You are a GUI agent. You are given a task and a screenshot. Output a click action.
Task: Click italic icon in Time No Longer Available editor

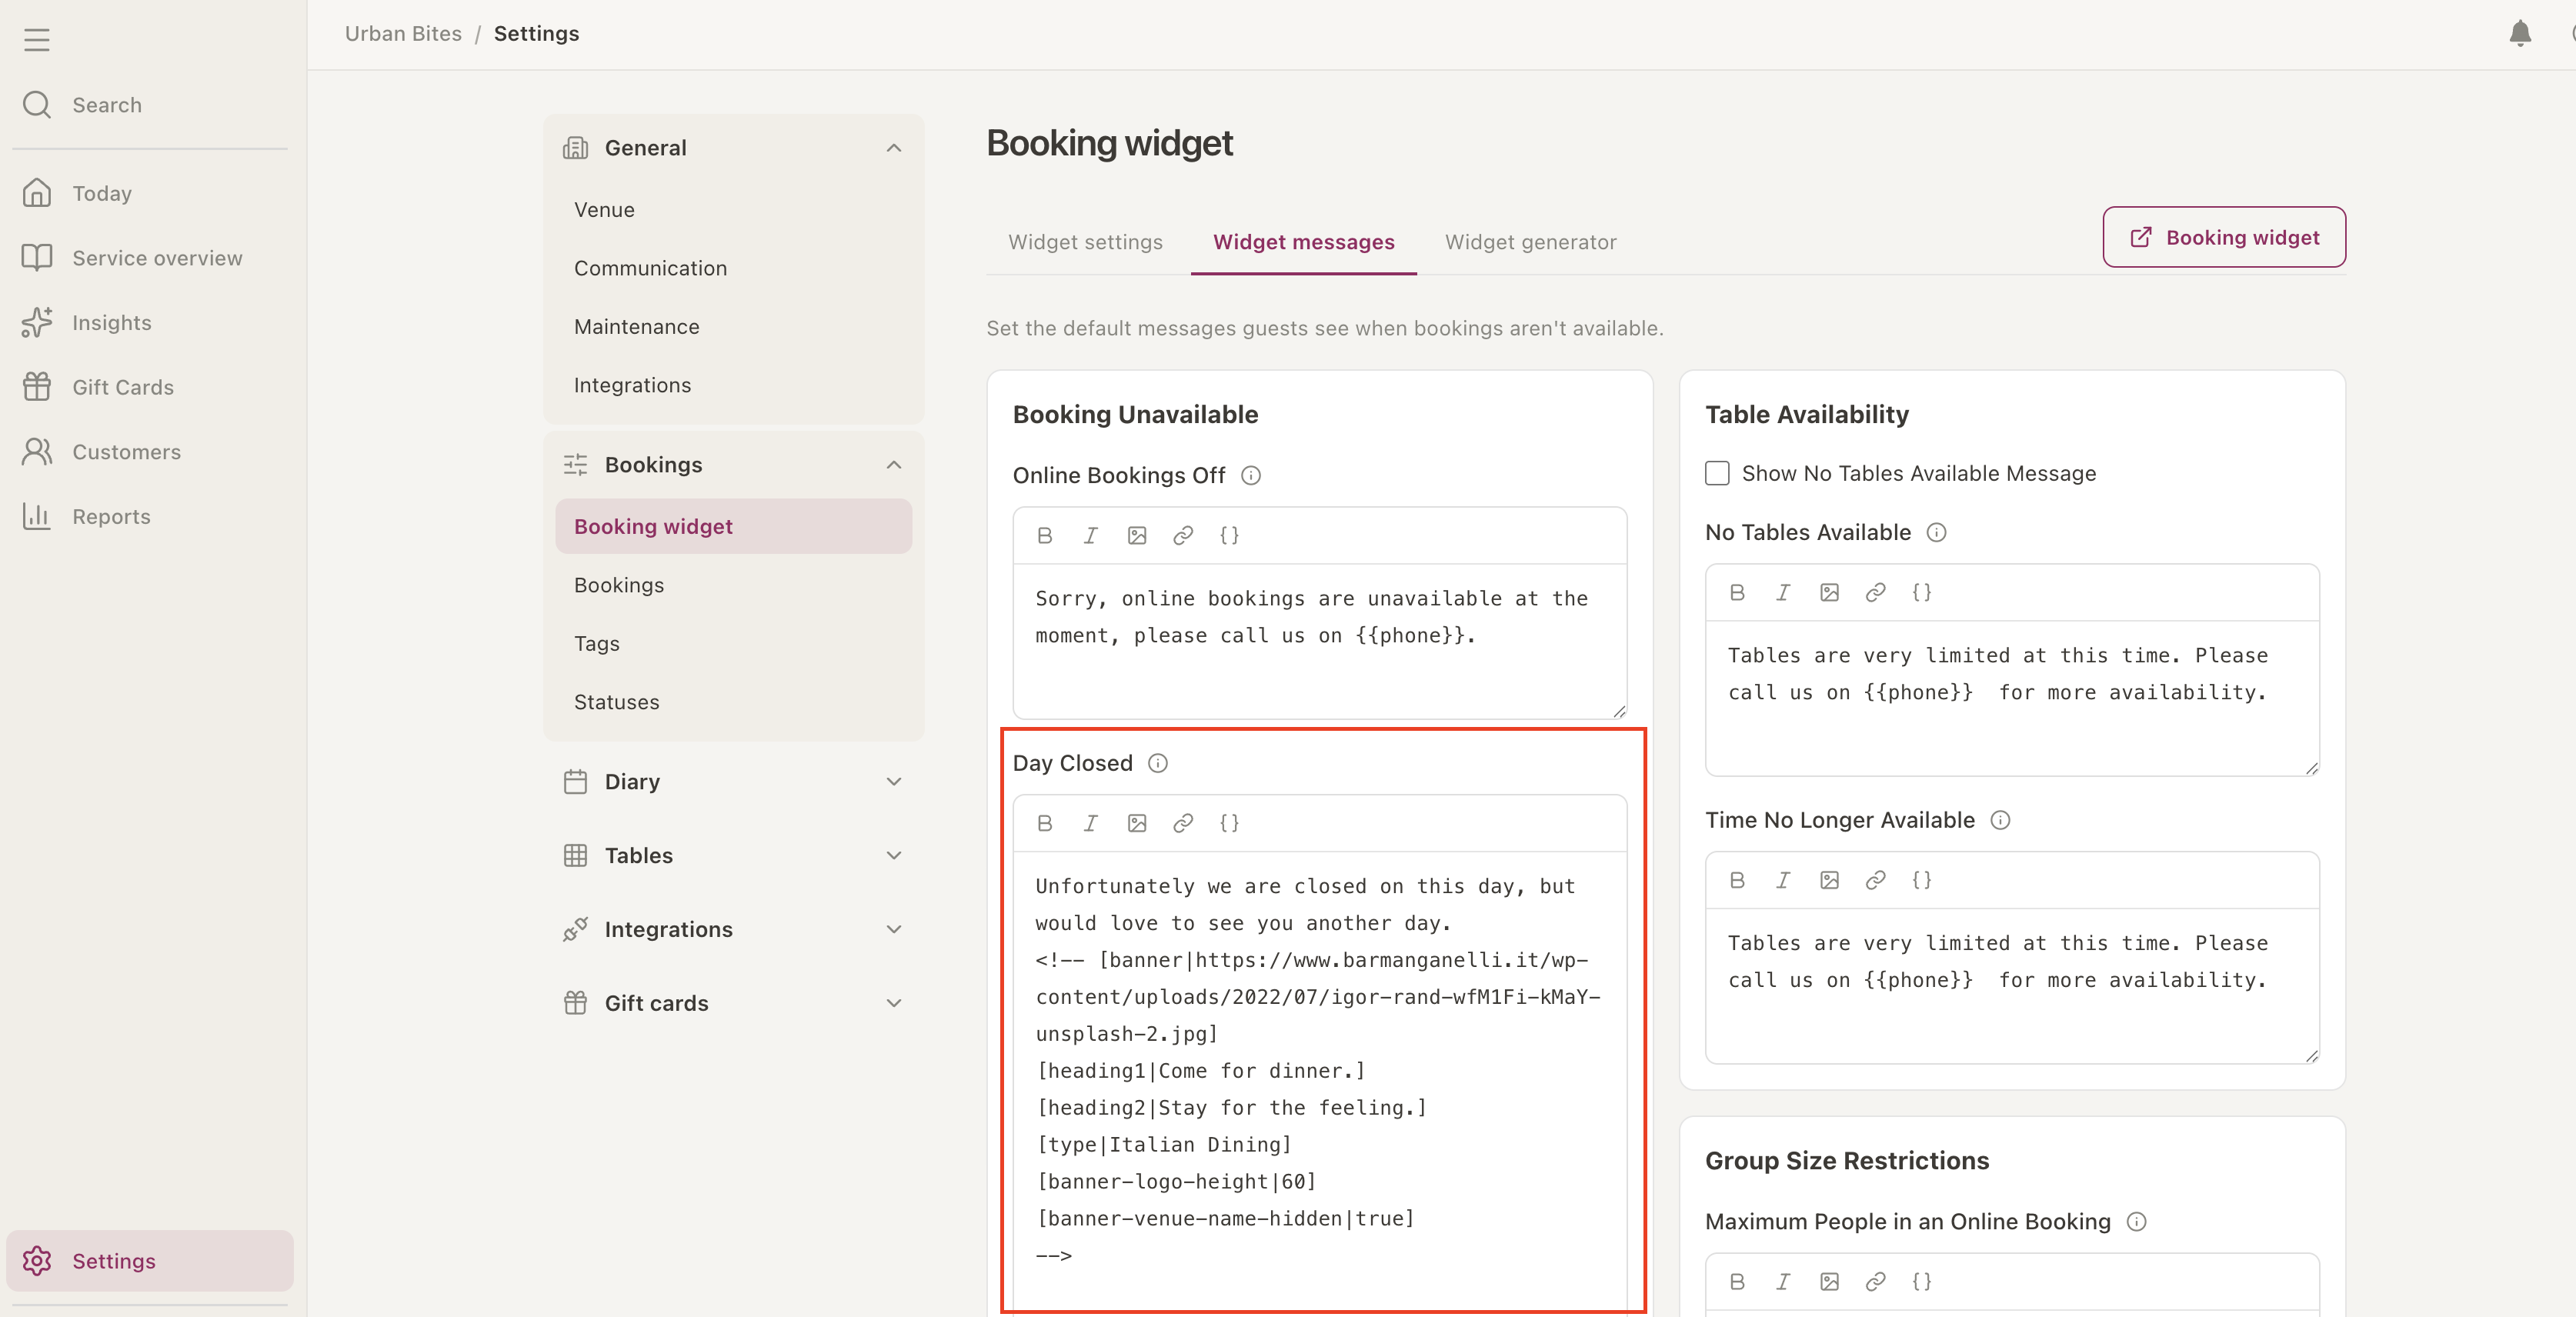pos(1783,880)
